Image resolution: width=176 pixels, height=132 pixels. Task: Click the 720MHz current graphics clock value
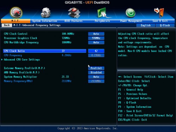tap(66, 38)
